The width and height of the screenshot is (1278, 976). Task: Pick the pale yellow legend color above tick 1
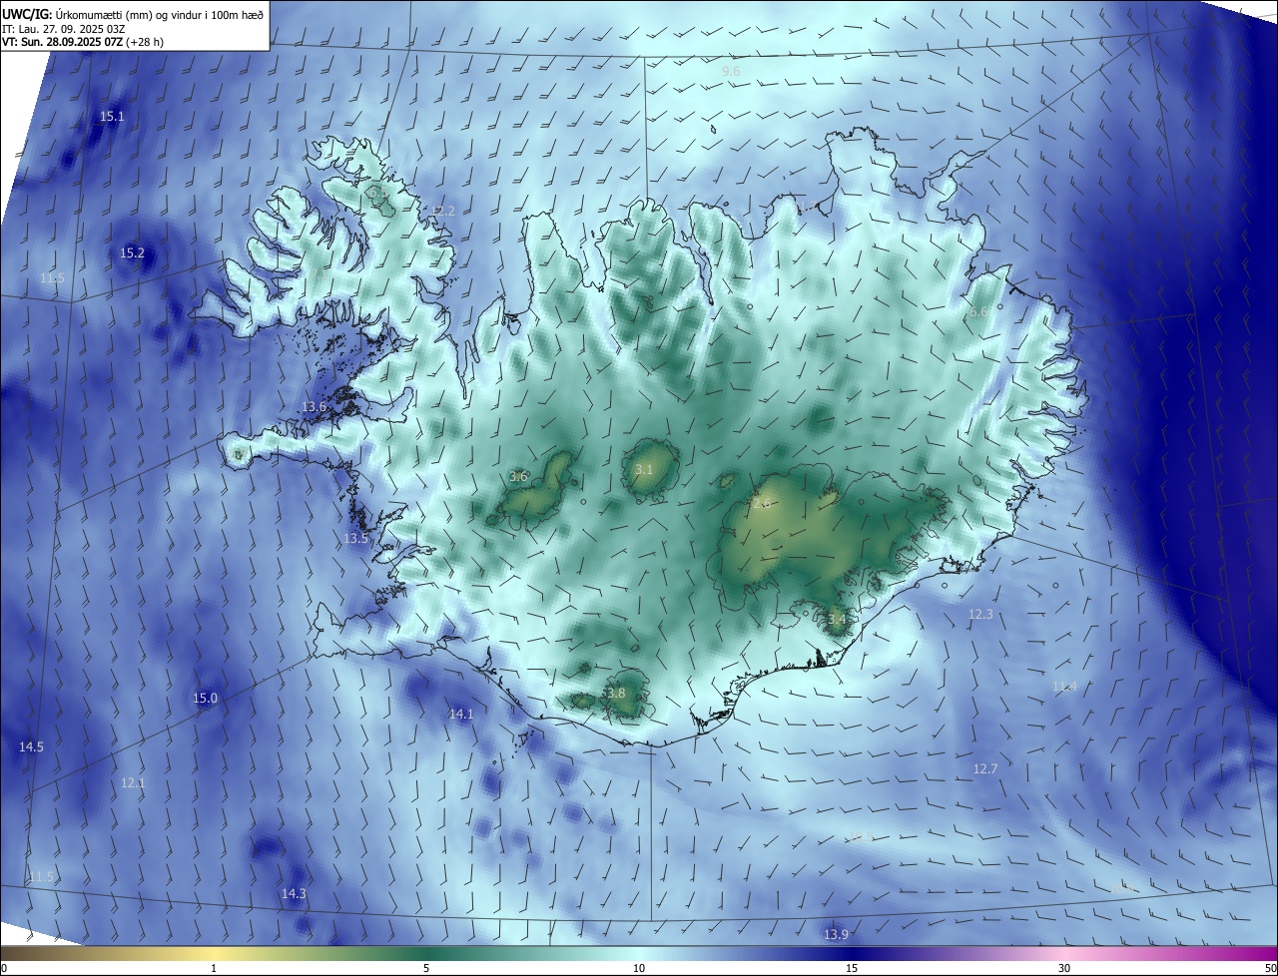[214, 954]
